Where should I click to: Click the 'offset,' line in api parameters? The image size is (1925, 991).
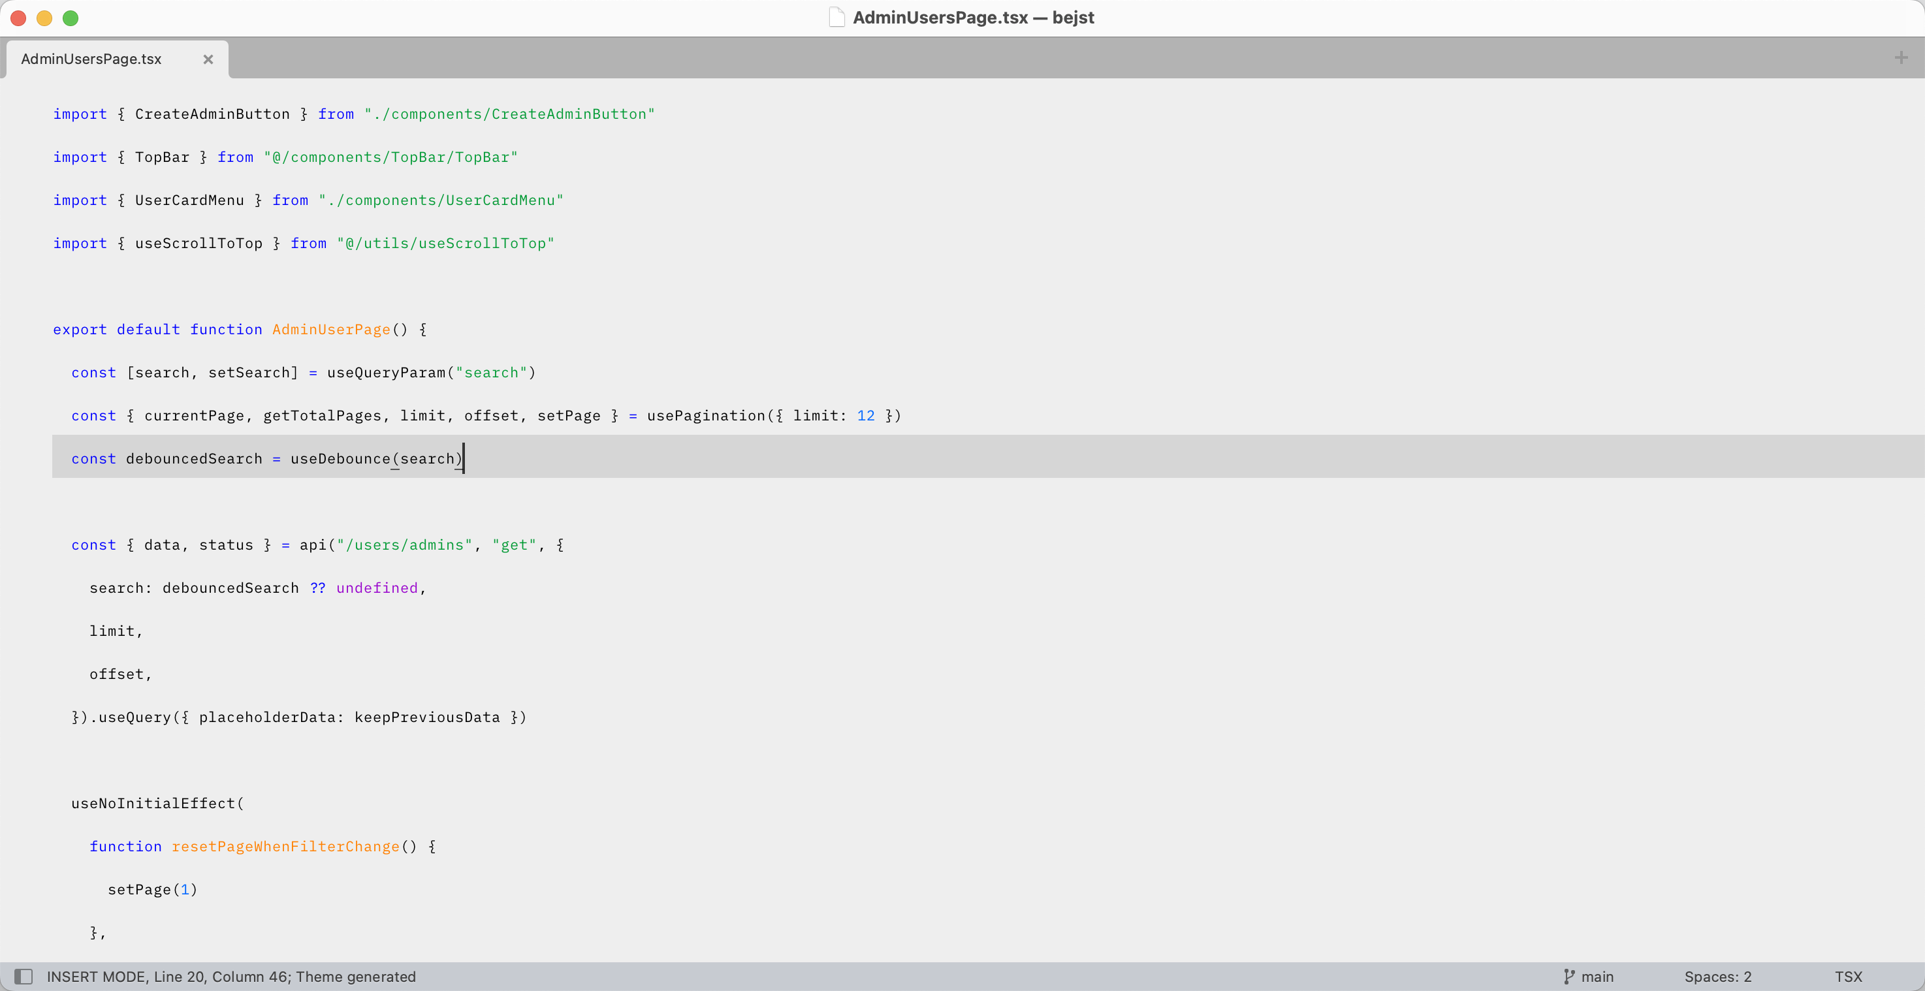click(120, 674)
